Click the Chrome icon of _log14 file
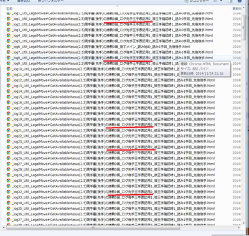 tap(9, 91)
